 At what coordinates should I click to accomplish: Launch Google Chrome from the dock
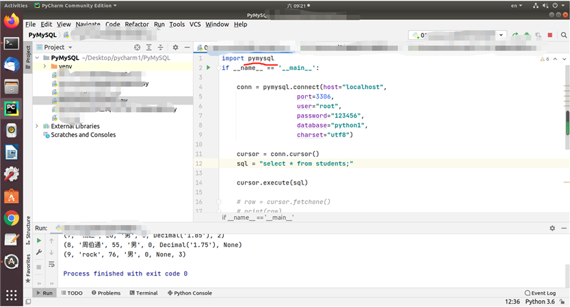[x=11, y=218]
